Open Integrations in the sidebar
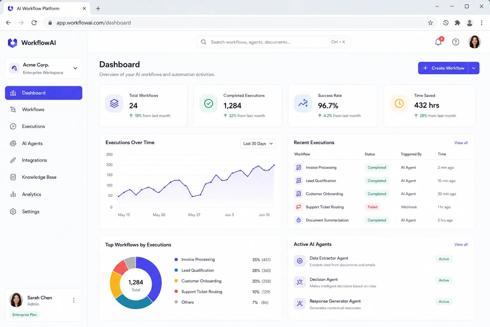This screenshot has height=327, width=490. pyautogui.click(x=44, y=160)
